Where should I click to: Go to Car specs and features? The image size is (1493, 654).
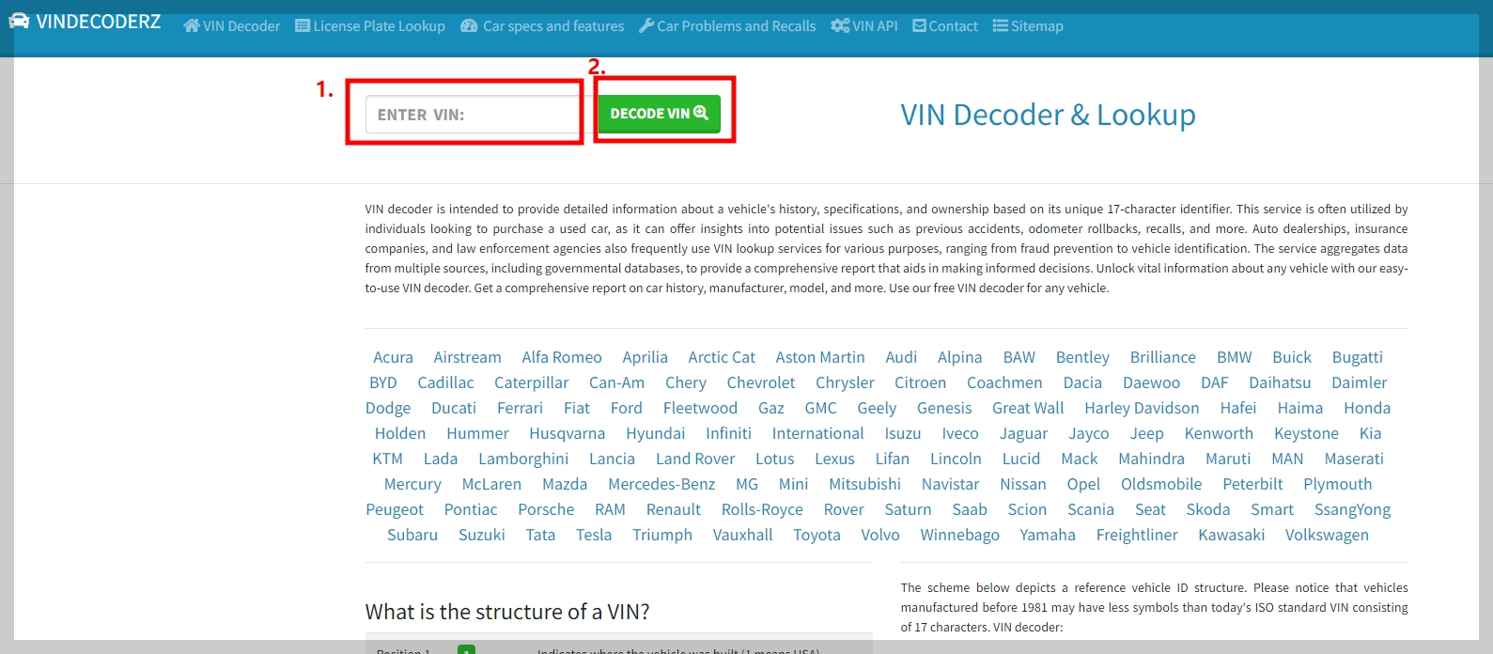[542, 26]
